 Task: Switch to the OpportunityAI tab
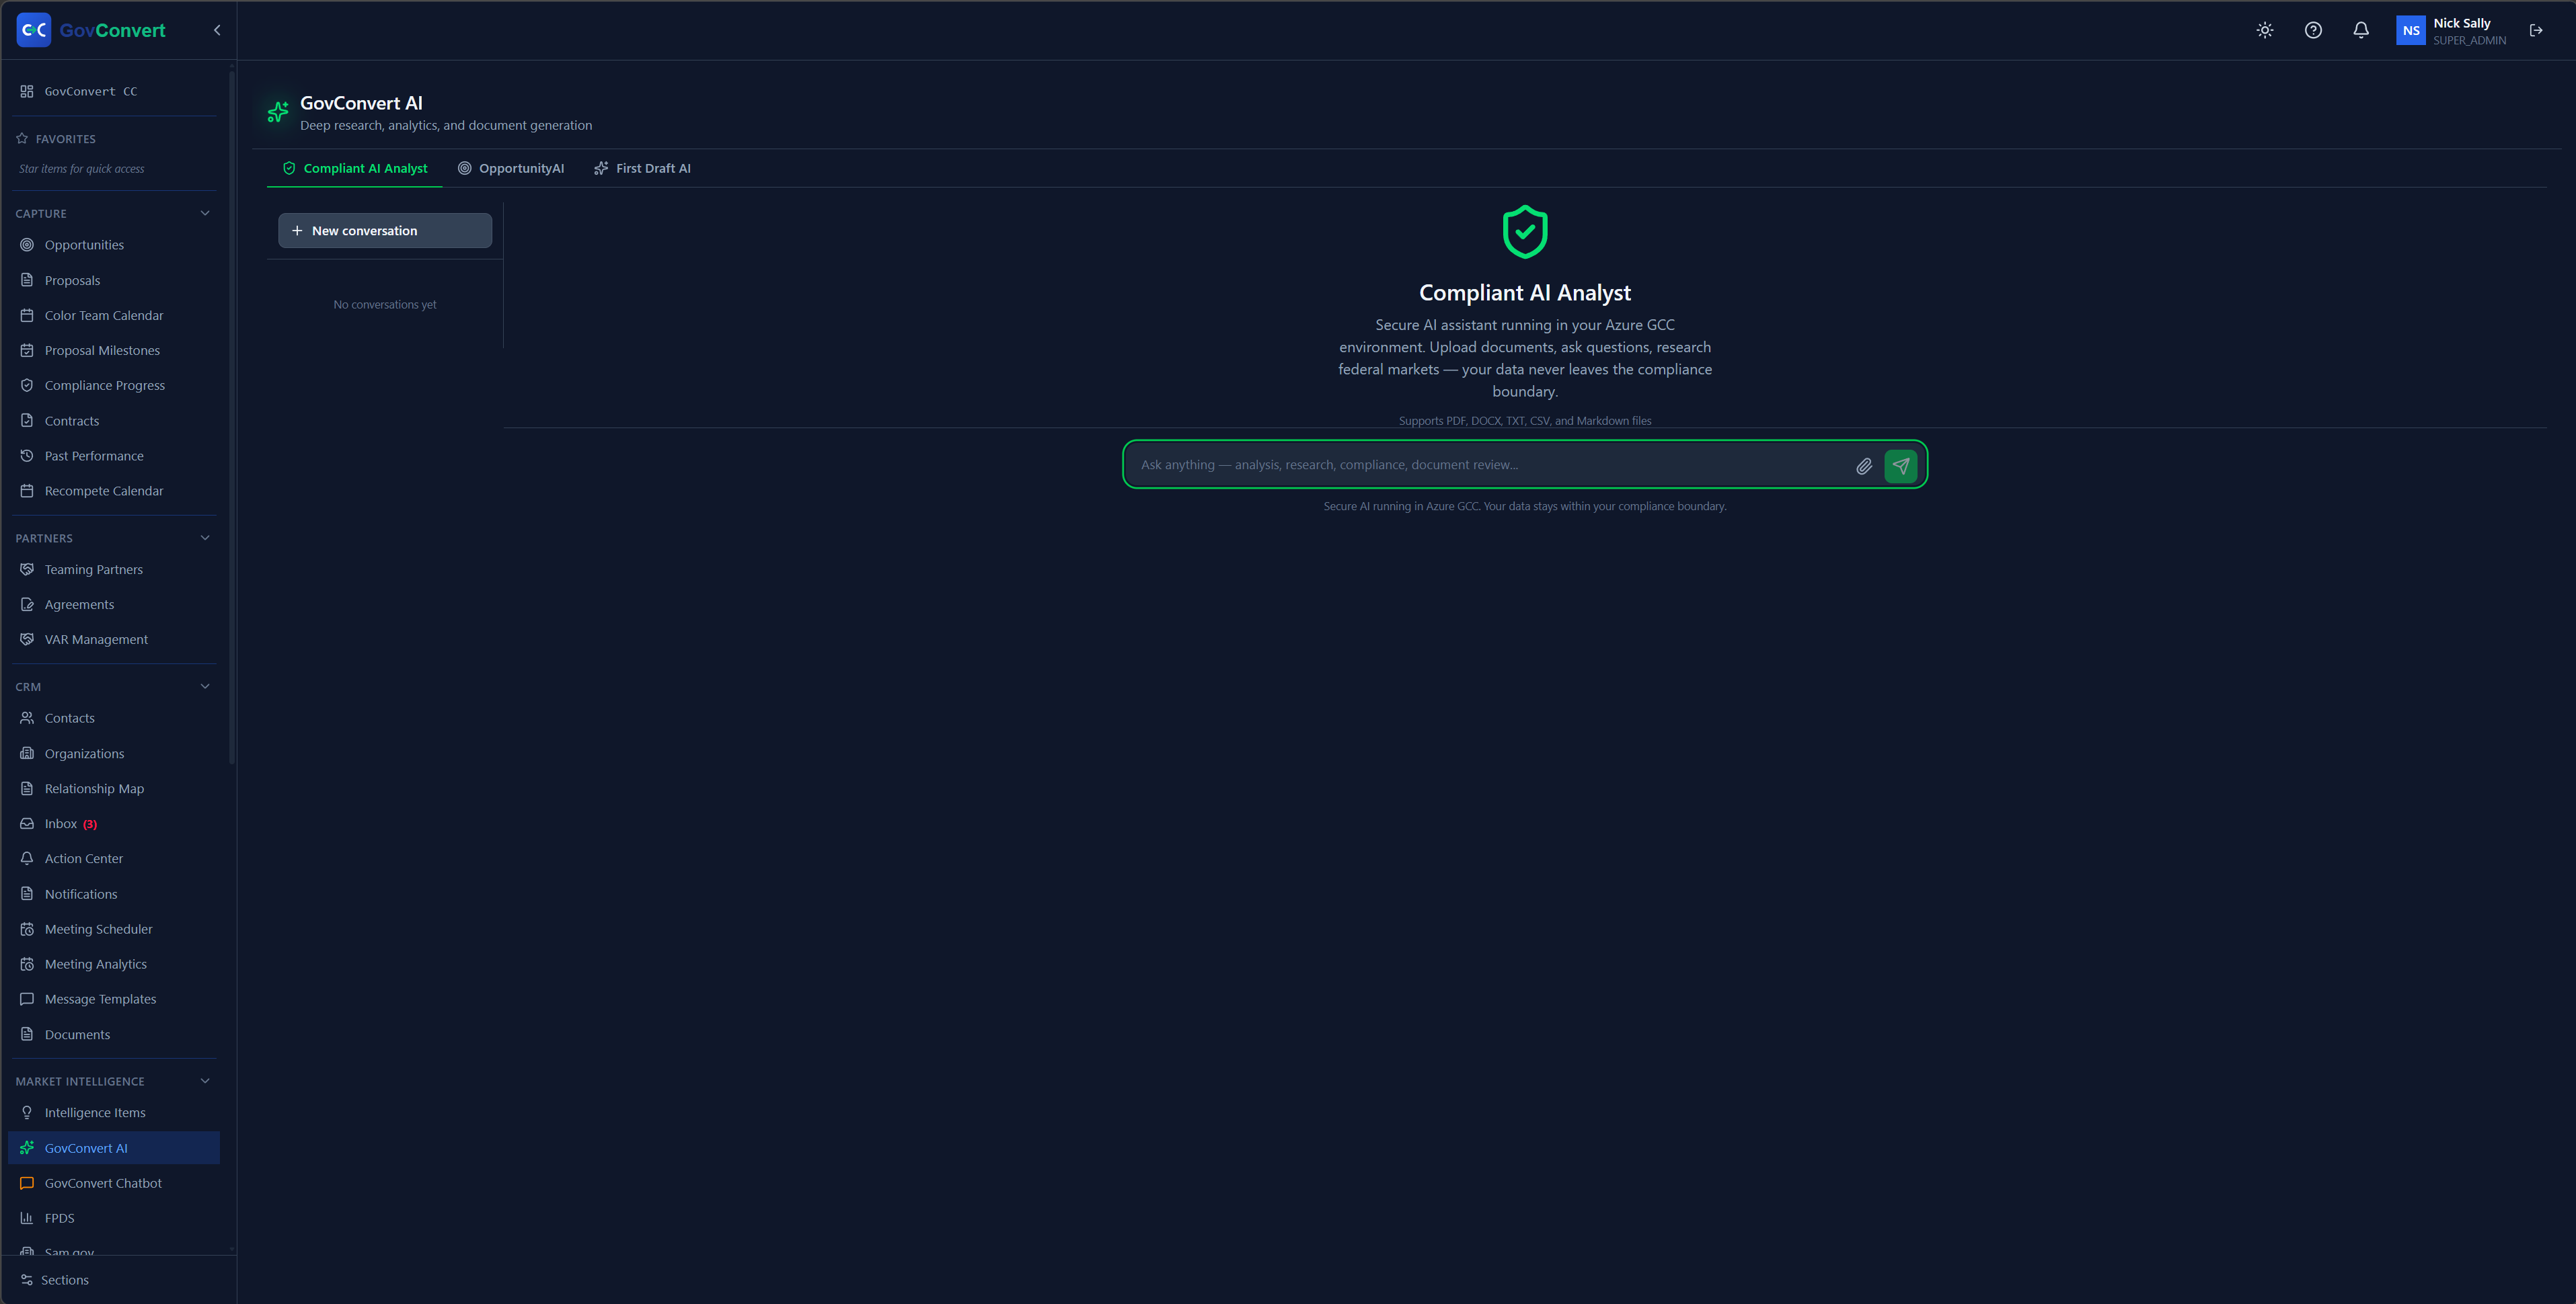click(511, 168)
